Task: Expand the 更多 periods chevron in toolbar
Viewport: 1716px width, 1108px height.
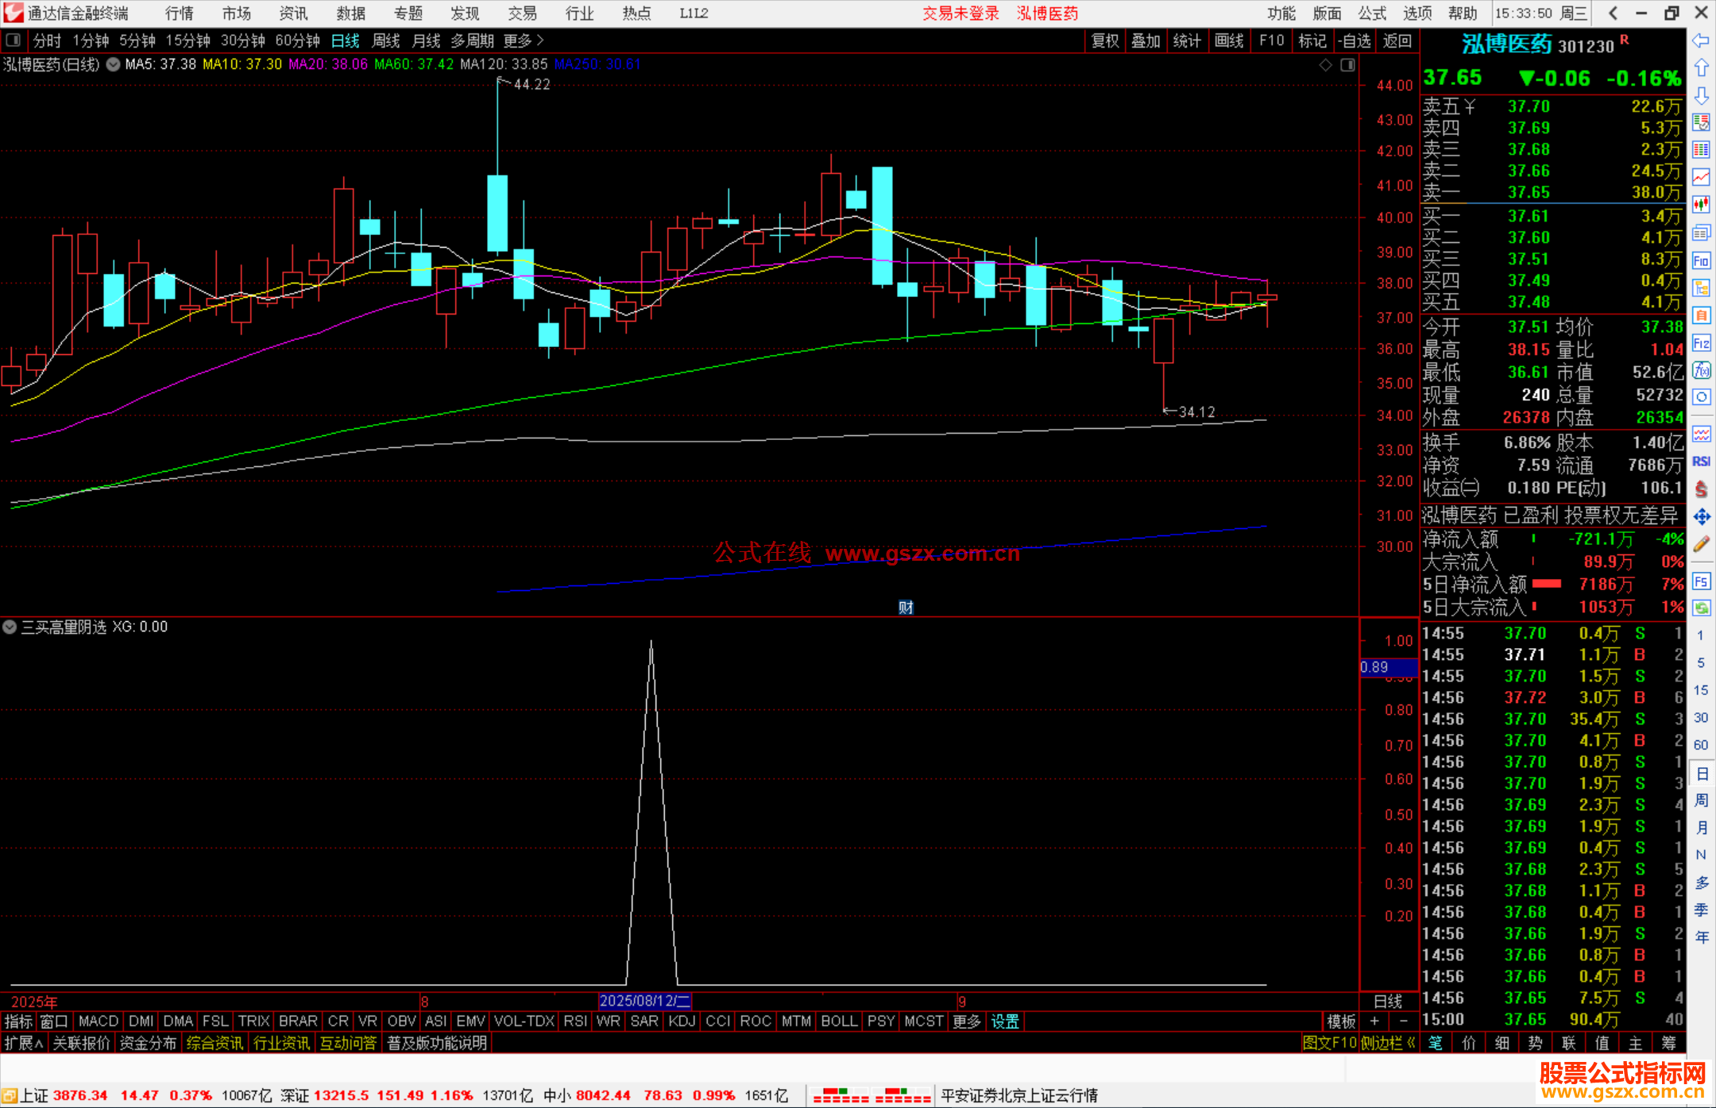Action: [524, 41]
